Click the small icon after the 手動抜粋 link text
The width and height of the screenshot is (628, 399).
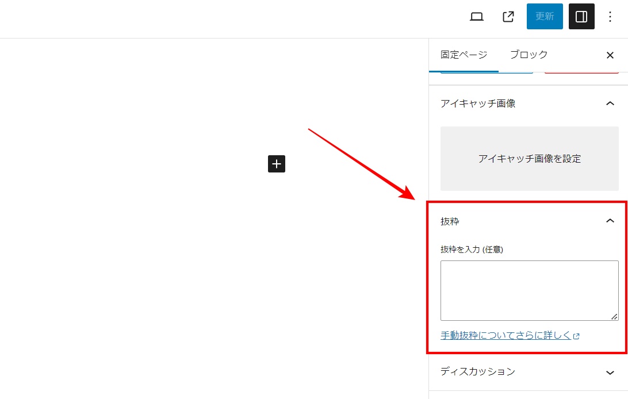(x=576, y=336)
